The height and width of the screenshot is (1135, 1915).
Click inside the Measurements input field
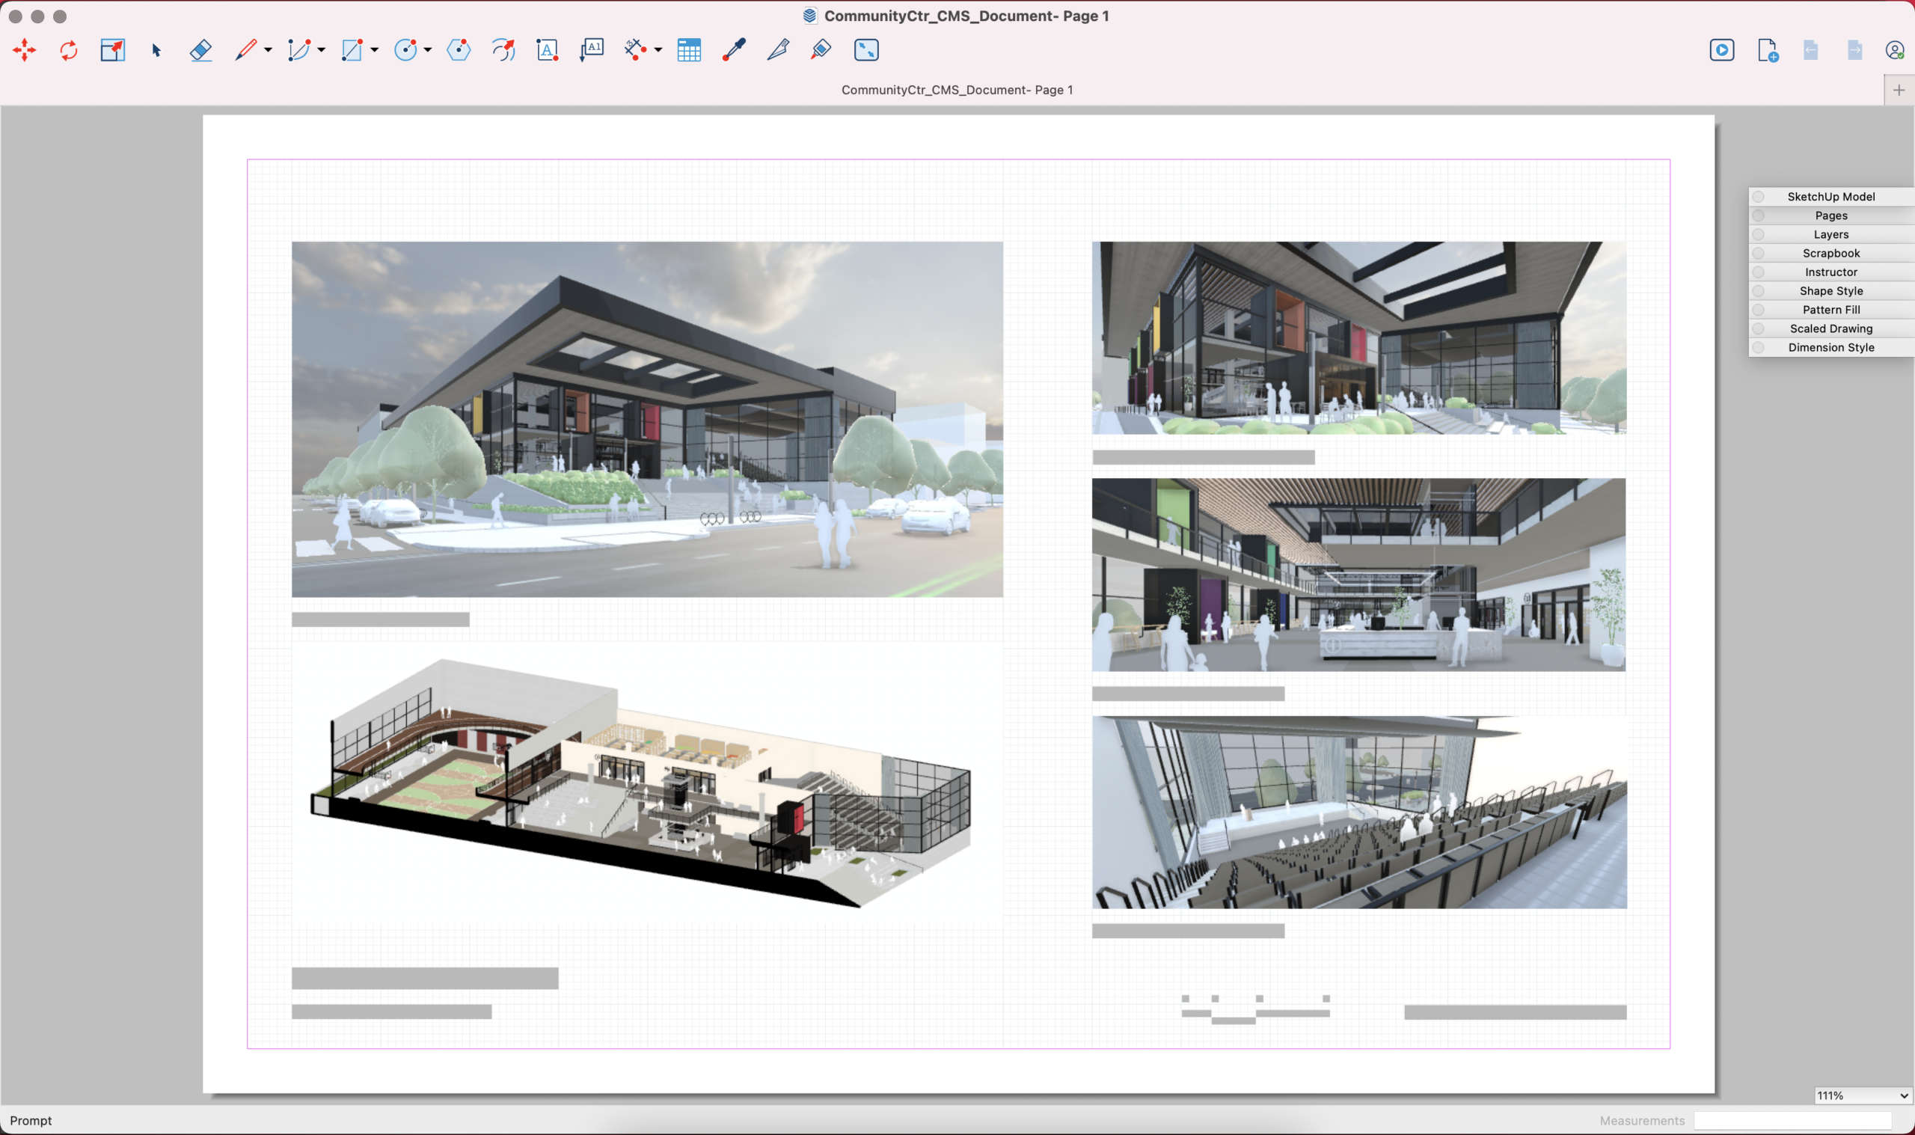(x=1792, y=1121)
